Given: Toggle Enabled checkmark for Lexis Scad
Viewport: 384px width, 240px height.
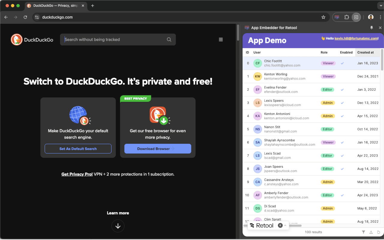Looking at the screenshot, I should coord(342,156).
